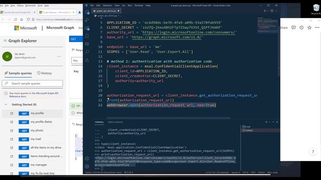Open the Manage gear icon in VS Code

[87, 166]
